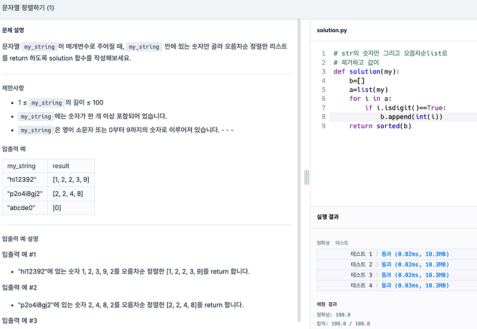Click line number 3 in gutter
477x329 pixels.
pyautogui.click(x=323, y=72)
